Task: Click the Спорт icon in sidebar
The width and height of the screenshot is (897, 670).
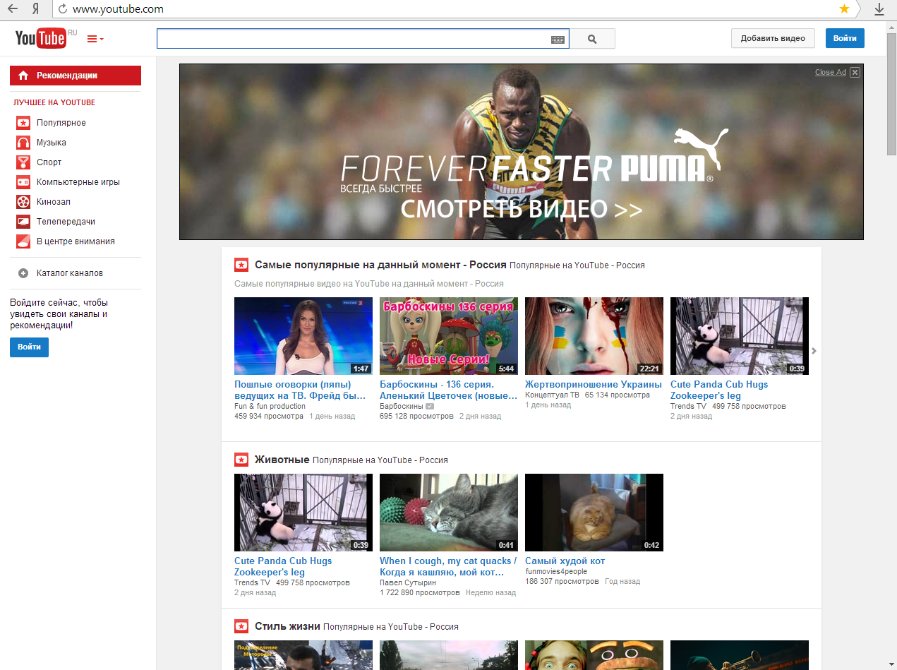Action: pyautogui.click(x=23, y=162)
